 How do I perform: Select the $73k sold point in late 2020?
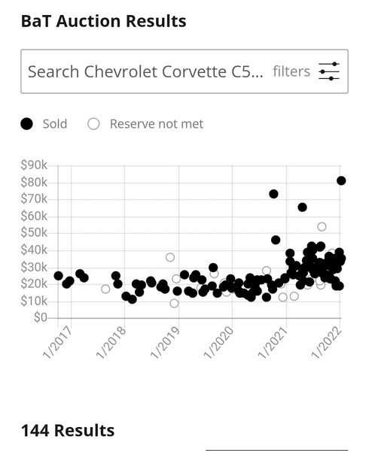click(273, 194)
